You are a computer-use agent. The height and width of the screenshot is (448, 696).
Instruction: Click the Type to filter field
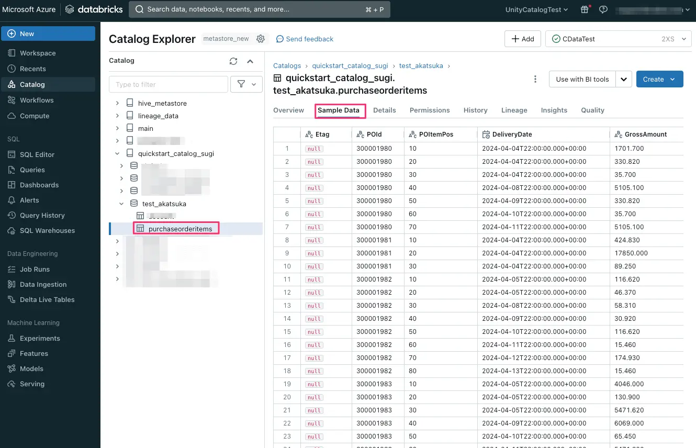pos(169,84)
